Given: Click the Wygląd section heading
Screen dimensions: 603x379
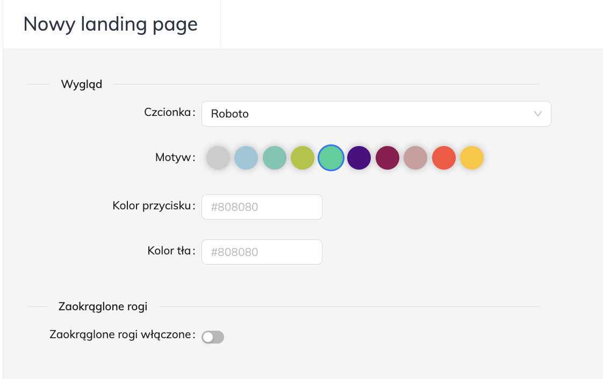Looking at the screenshot, I should [82, 84].
